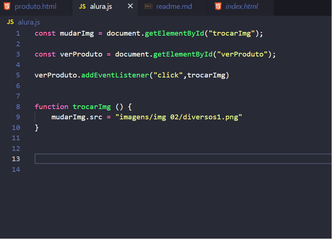Click line number 10 in gutter
Screen dimensions: 332x239
[x=16, y=128]
